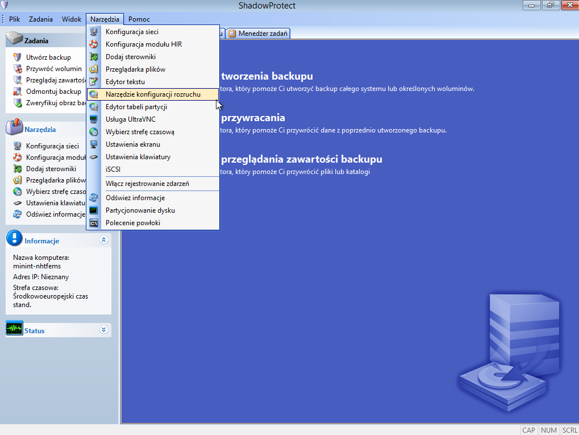This screenshot has height=435, width=579.
Task: Click Zweryfikuj obraz icon in sidebar
Action: (18, 103)
